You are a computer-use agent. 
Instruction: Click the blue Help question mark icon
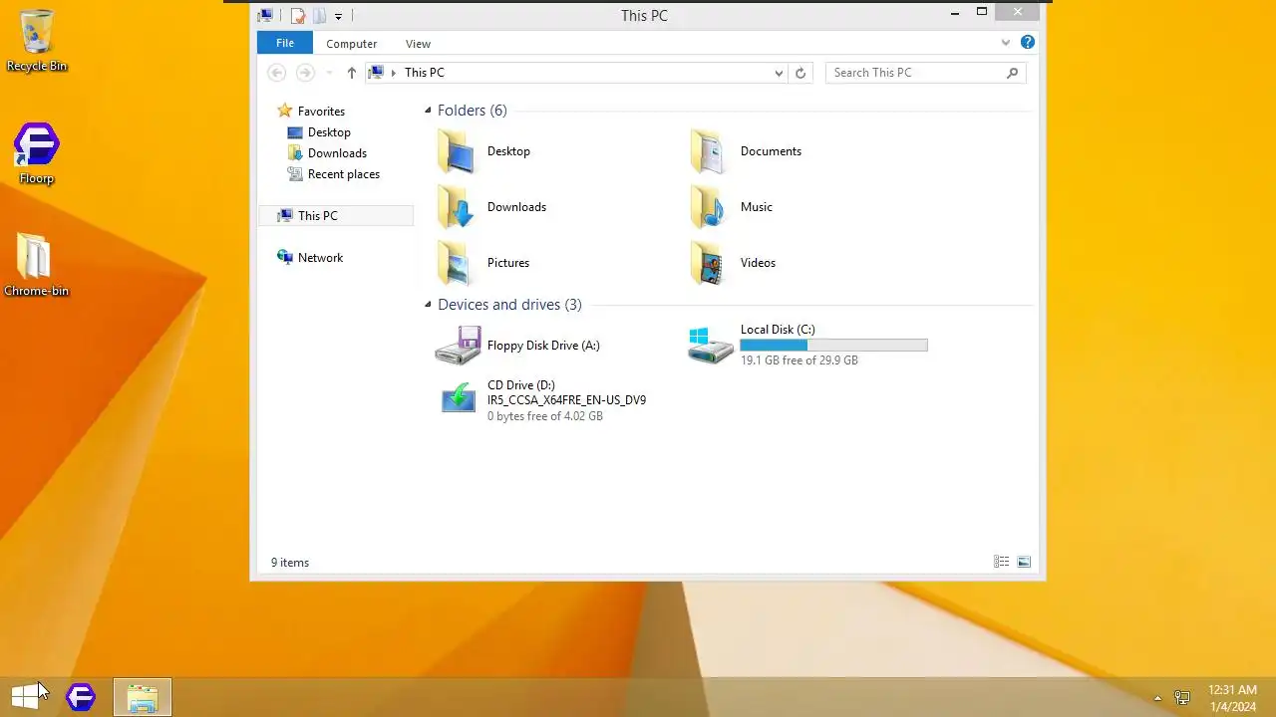tap(1027, 43)
